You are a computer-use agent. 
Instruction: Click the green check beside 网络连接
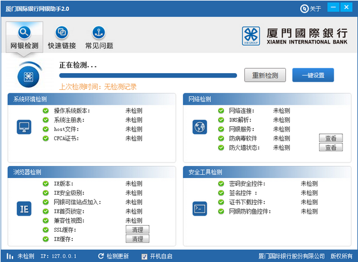tap(221, 111)
